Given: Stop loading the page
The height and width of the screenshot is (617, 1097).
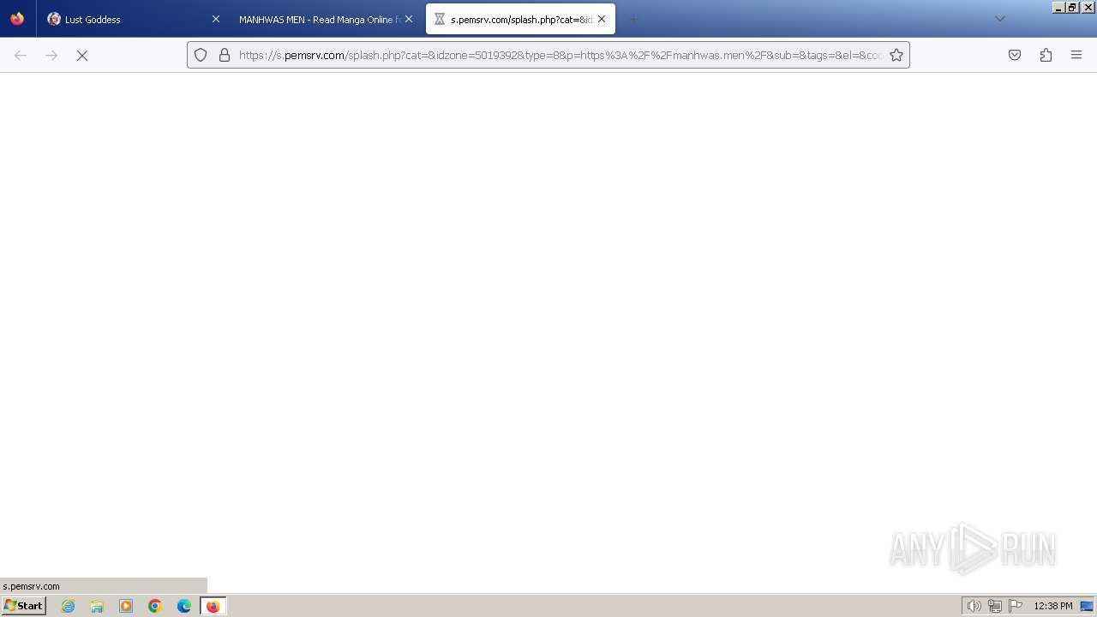Looking at the screenshot, I should 82,55.
